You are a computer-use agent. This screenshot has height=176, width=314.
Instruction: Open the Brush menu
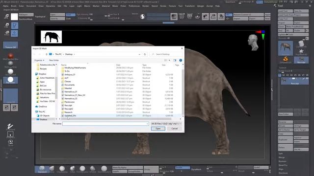tap(14, 6)
